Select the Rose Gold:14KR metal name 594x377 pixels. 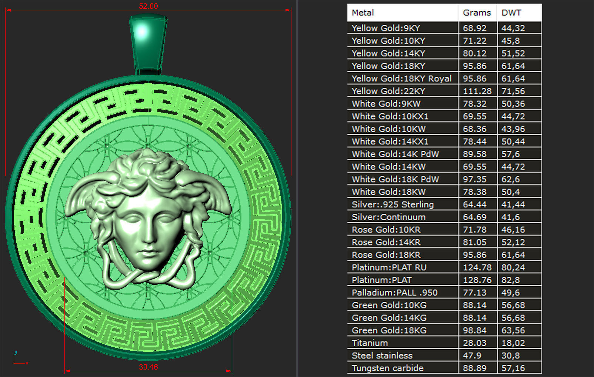tap(386, 242)
